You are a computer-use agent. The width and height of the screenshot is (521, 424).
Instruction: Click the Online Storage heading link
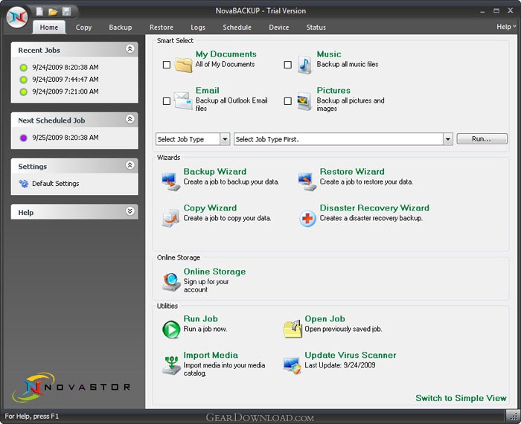[x=214, y=272]
